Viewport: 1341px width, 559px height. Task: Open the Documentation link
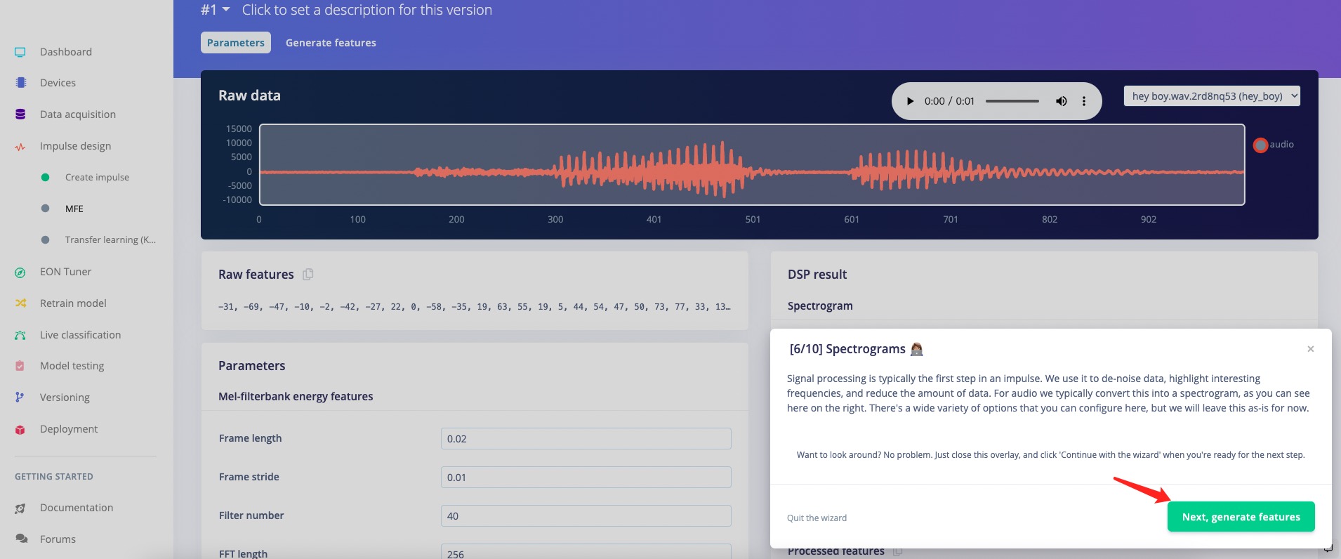(x=77, y=508)
